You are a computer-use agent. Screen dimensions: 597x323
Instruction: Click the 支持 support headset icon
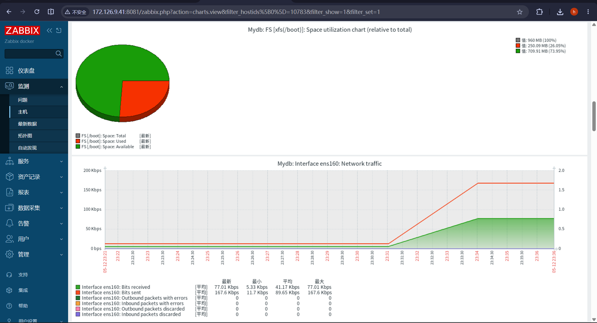(9, 275)
